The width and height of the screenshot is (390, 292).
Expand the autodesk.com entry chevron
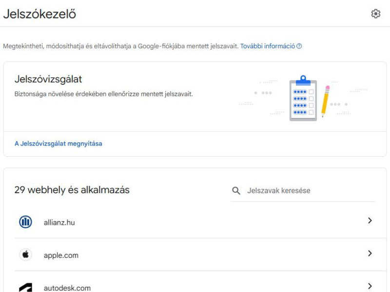370,286
